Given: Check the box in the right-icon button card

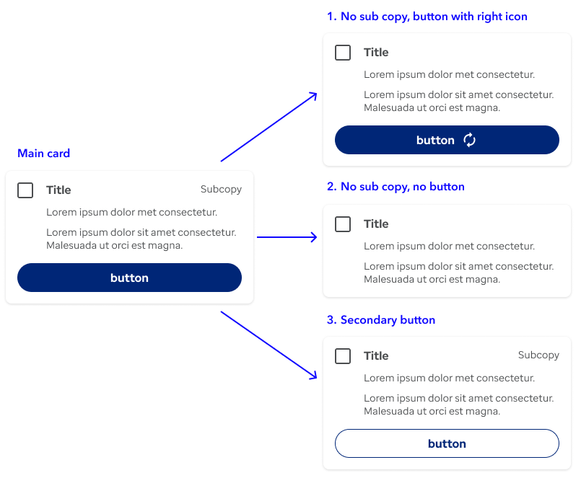Looking at the screenshot, I should (x=343, y=53).
